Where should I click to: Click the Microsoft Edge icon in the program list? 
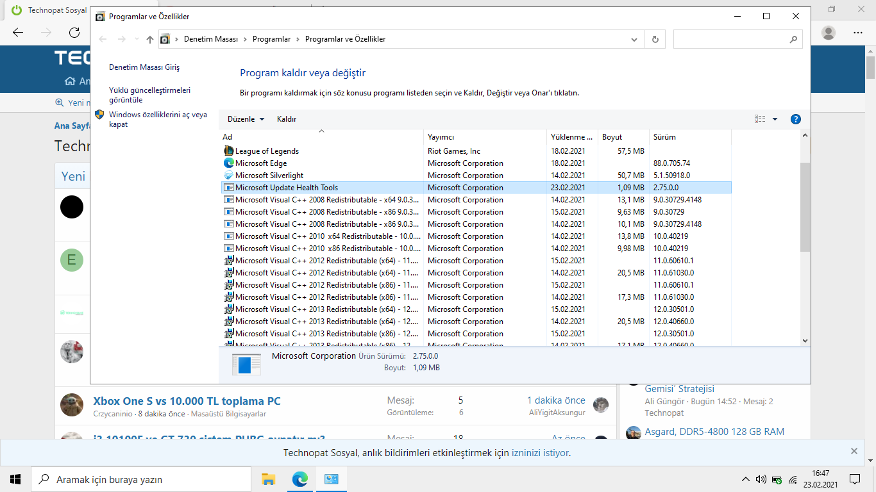click(229, 163)
